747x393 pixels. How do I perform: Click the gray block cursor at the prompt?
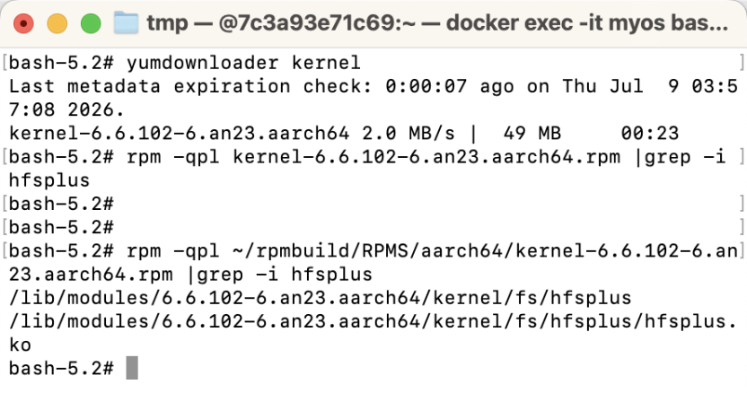(x=132, y=368)
